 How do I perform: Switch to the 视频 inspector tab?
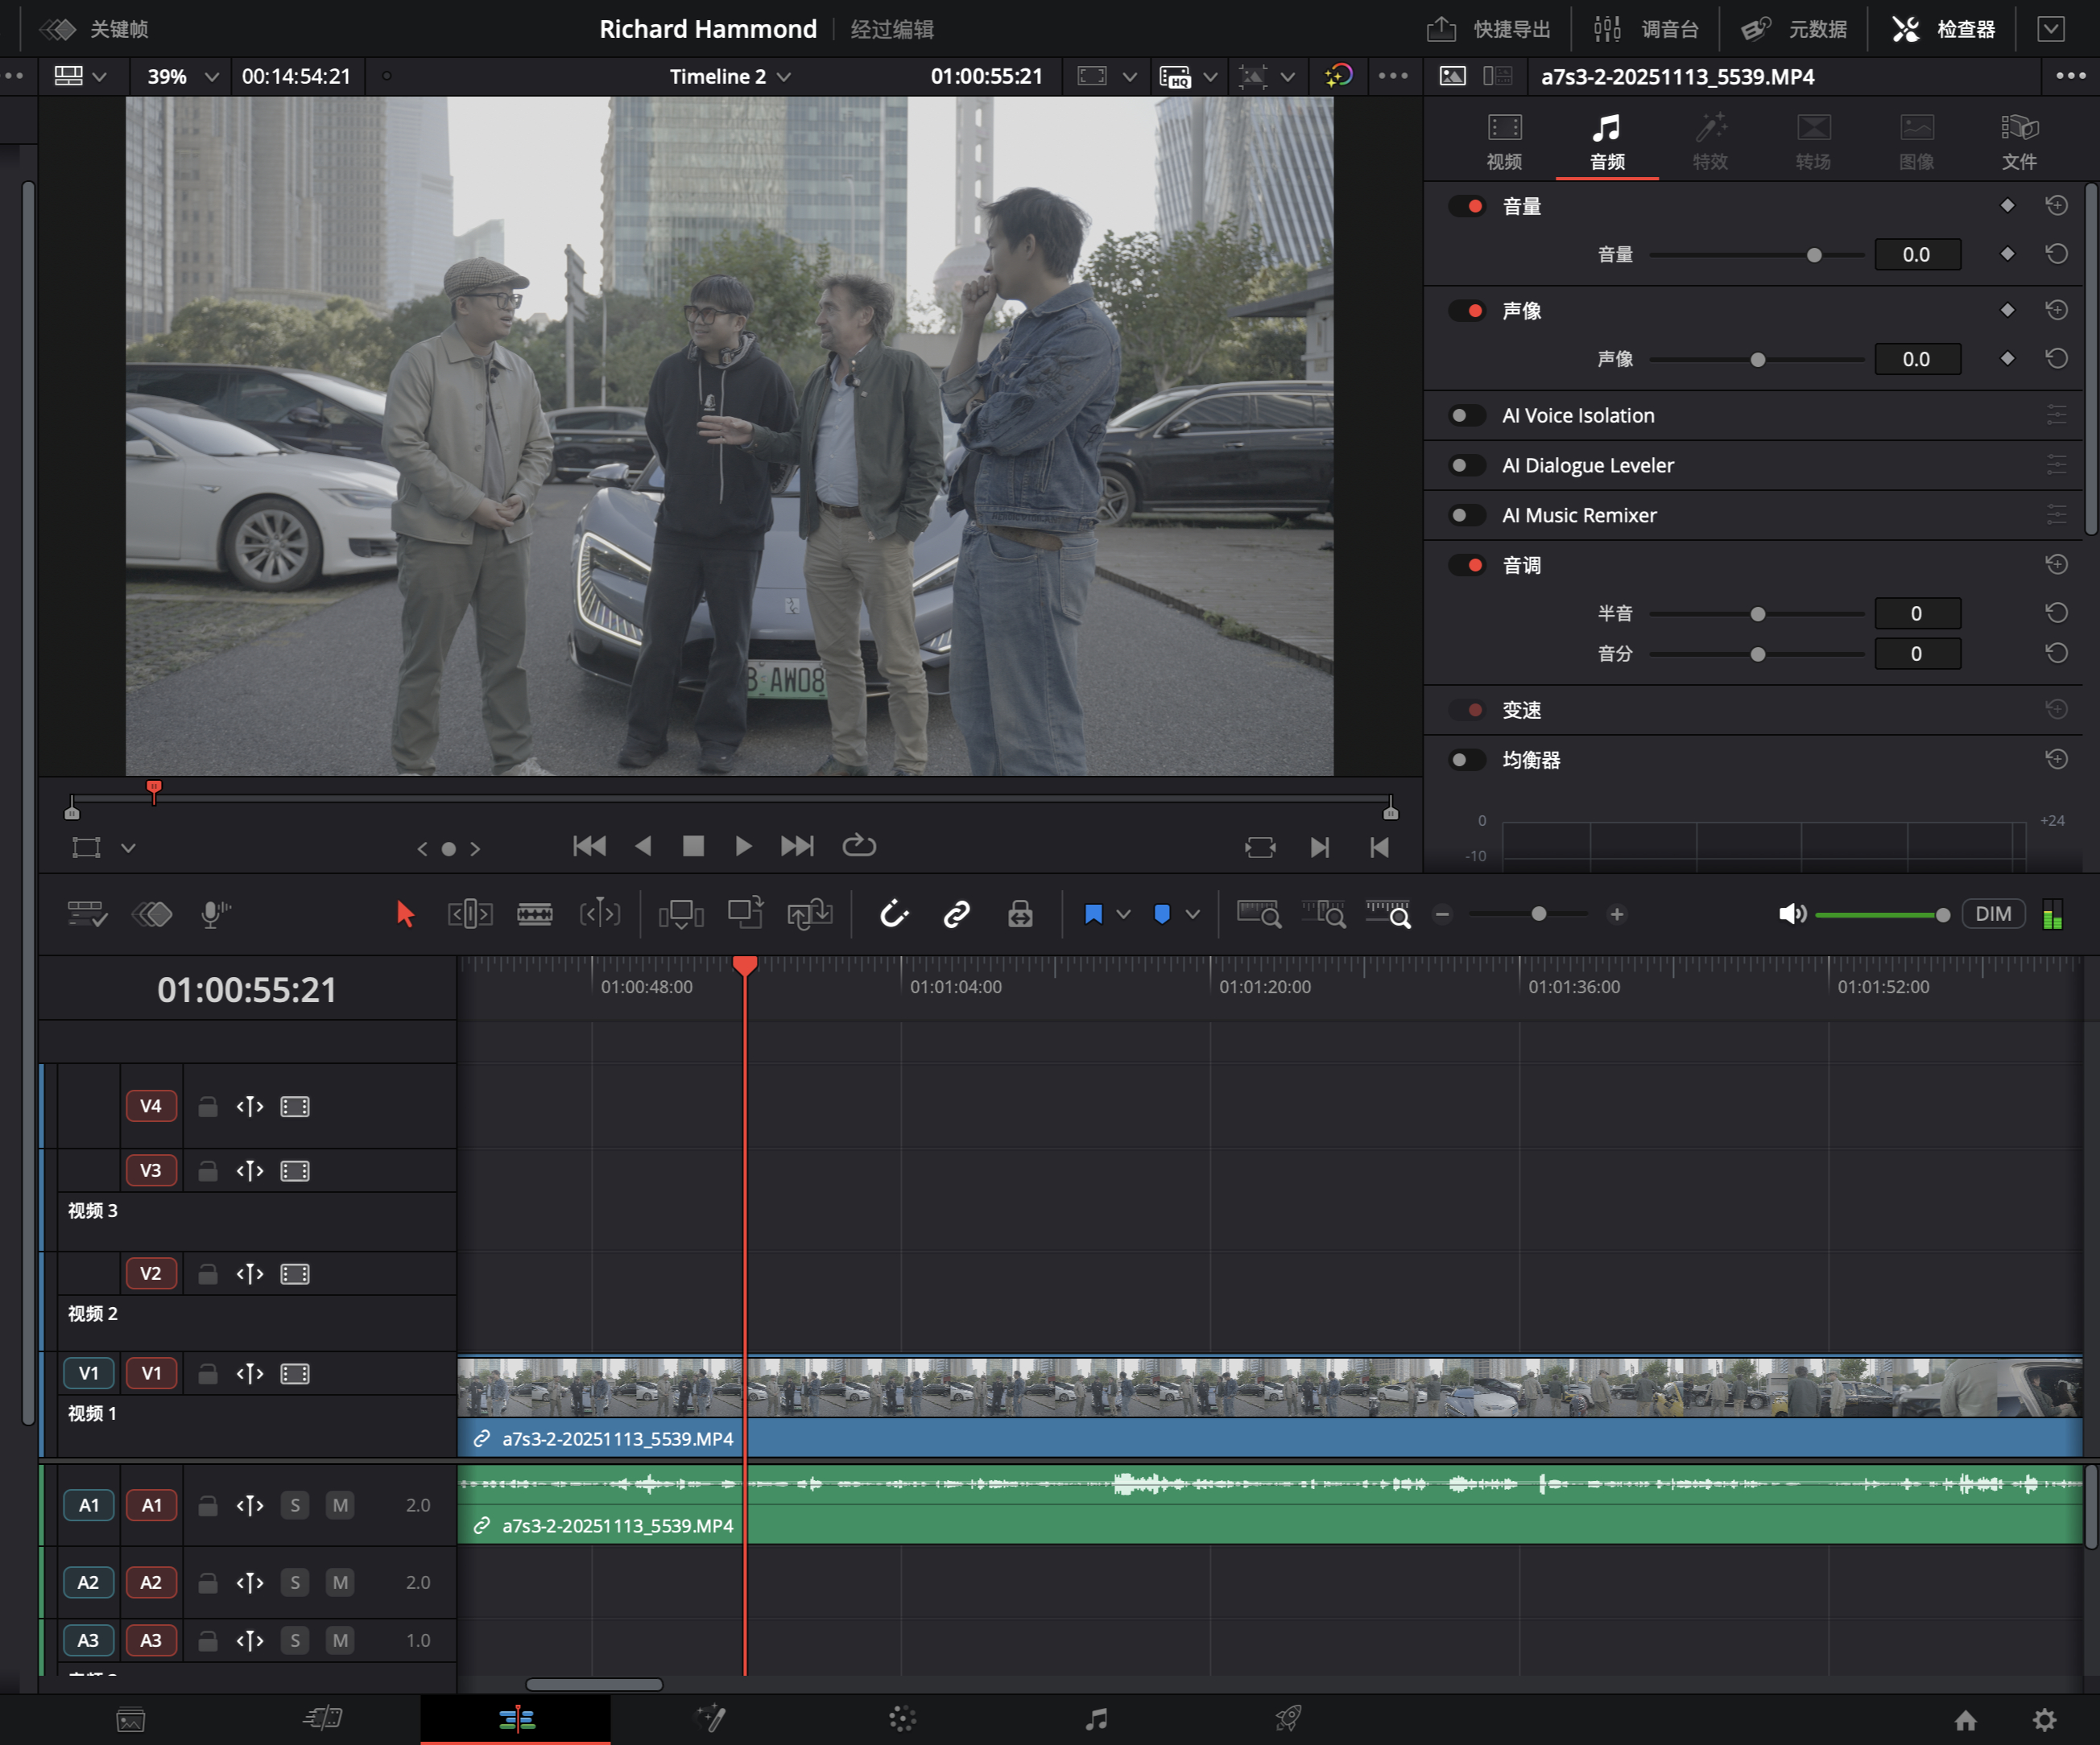point(1503,141)
